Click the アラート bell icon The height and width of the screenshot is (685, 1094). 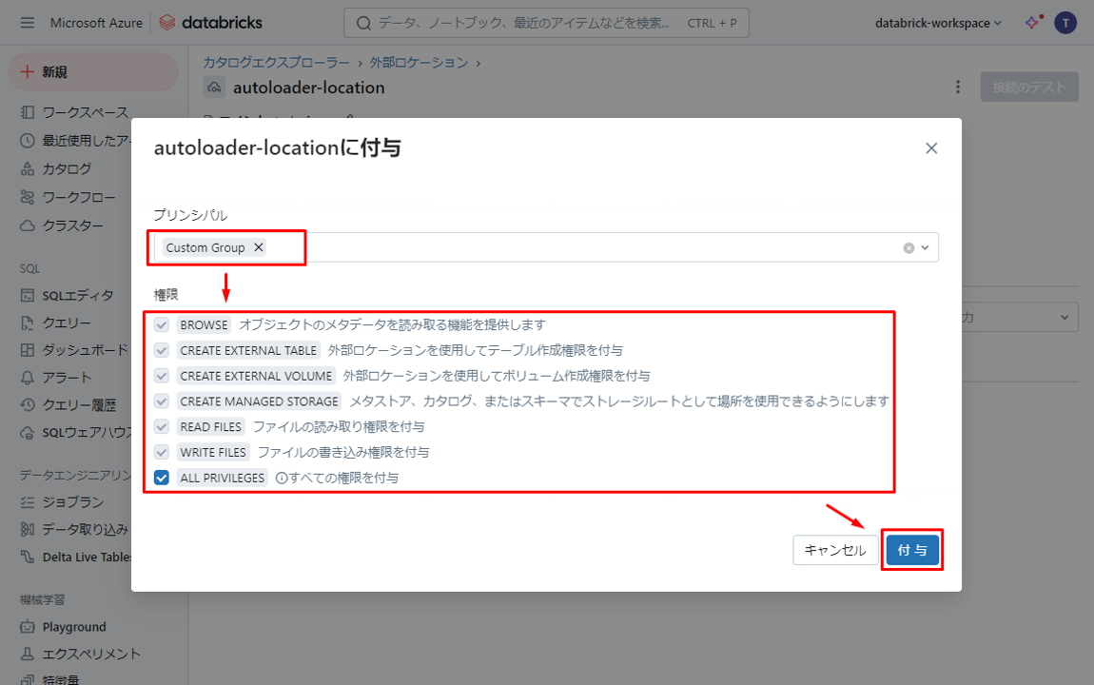pyautogui.click(x=28, y=378)
